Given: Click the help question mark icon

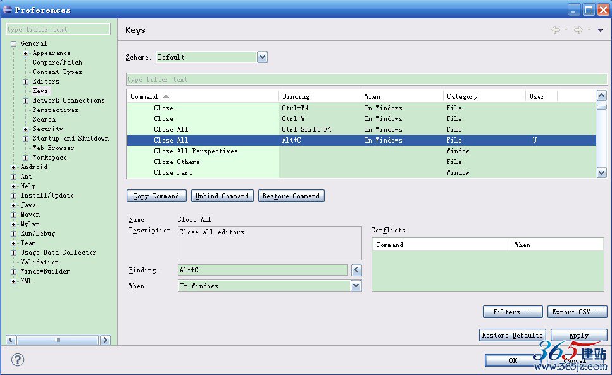Looking at the screenshot, I should pos(18,360).
